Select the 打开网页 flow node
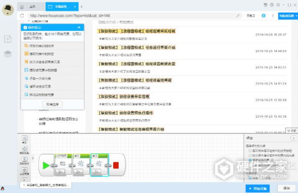The image size is (298, 193). (63, 165)
